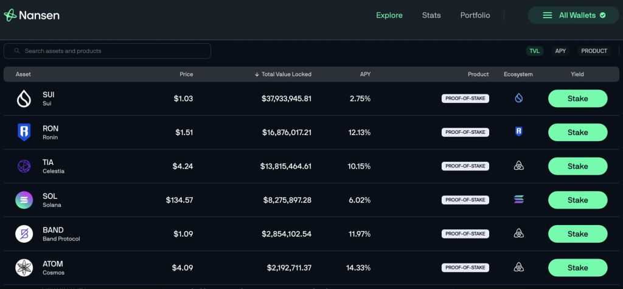Click the PROOF-OF-STAKE tag for BAND
This screenshot has width=623, height=289.
pos(465,234)
